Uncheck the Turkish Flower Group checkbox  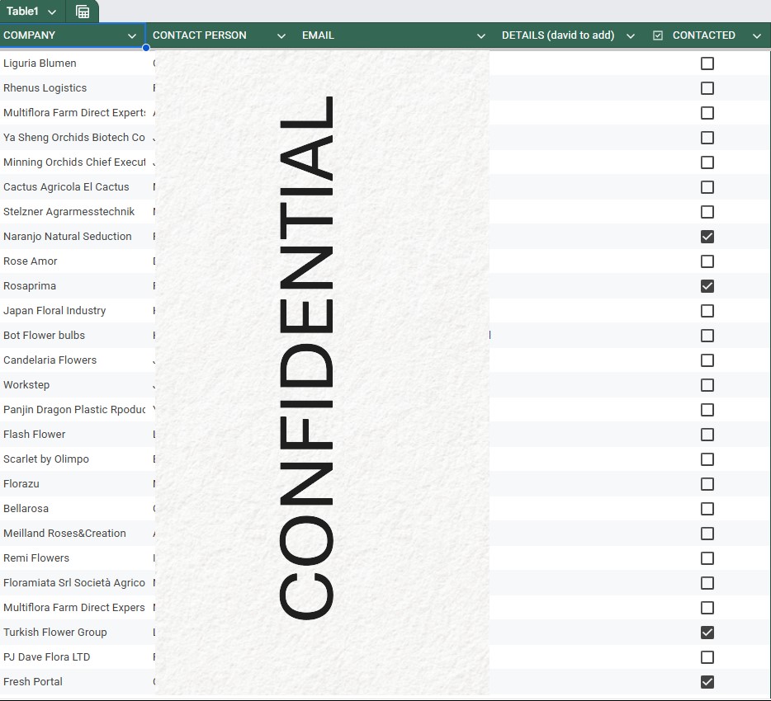click(x=707, y=633)
